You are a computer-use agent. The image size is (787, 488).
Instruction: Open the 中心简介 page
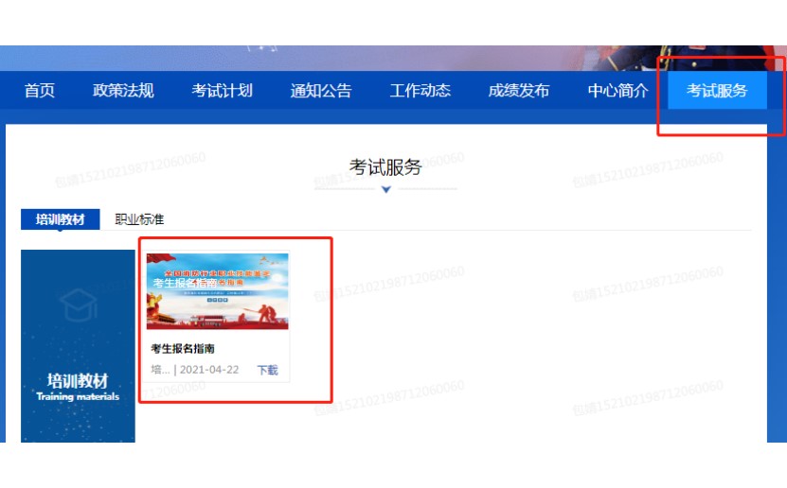(617, 91)
